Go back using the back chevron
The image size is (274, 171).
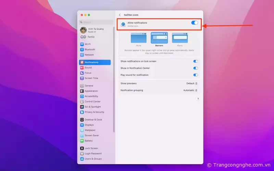(x=120, y=15)
